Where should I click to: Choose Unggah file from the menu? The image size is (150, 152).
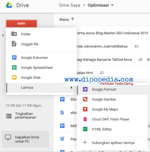pyautogui.click(x=41, y=44)
